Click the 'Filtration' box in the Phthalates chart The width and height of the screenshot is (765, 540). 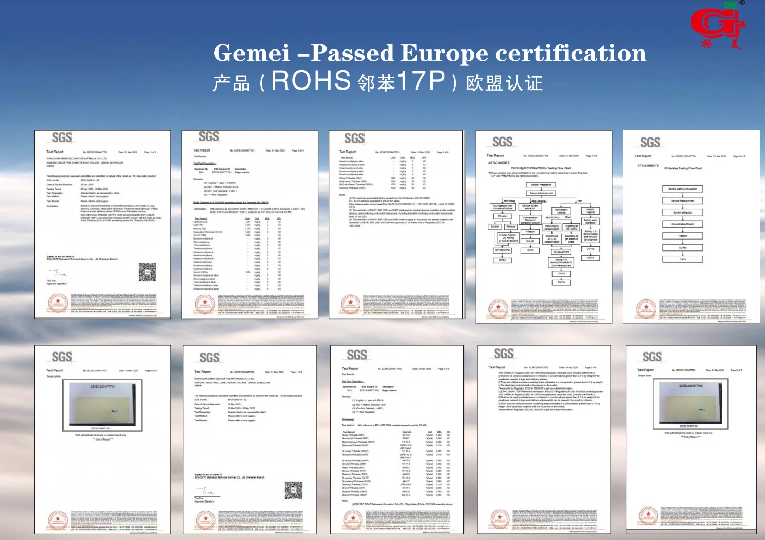(x=683, y=236)
